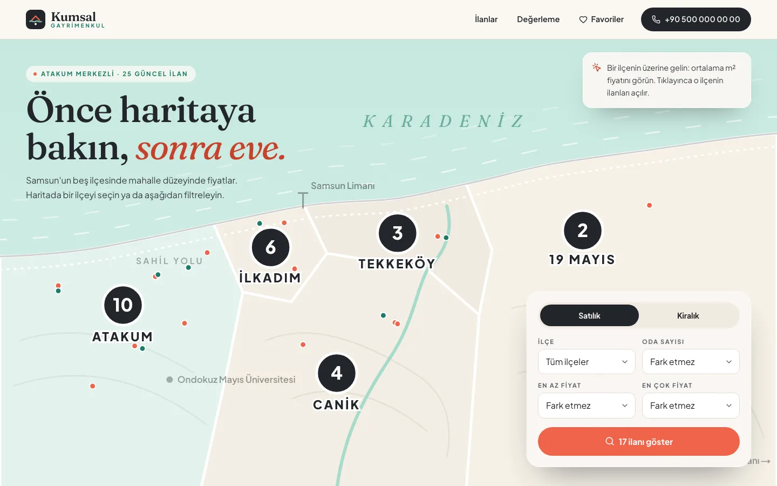The image size is (777, 486).
Task: Click the Atakum Merkezli 25 güncel ilan badge
Action: [x=111, y=74]
